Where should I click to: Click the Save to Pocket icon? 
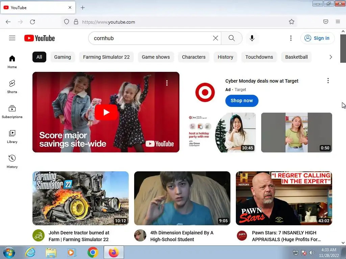(x=326, y=22)
